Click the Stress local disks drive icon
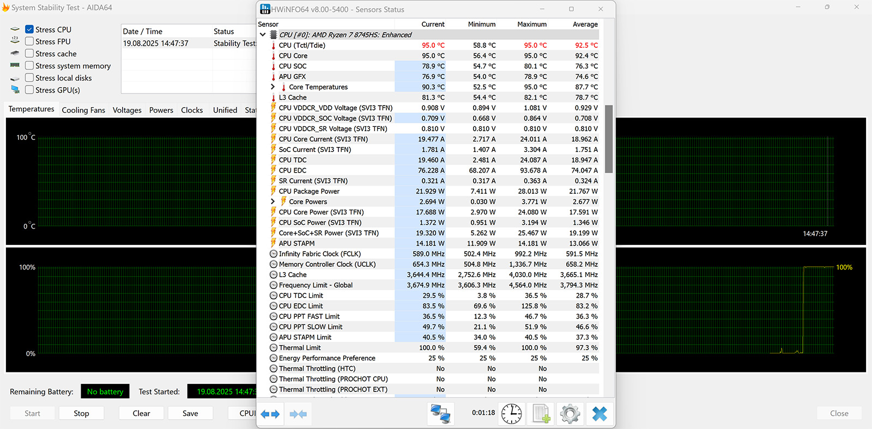Image resolution: width=872 pixels, height=429 pixels. tap(15, 78)
